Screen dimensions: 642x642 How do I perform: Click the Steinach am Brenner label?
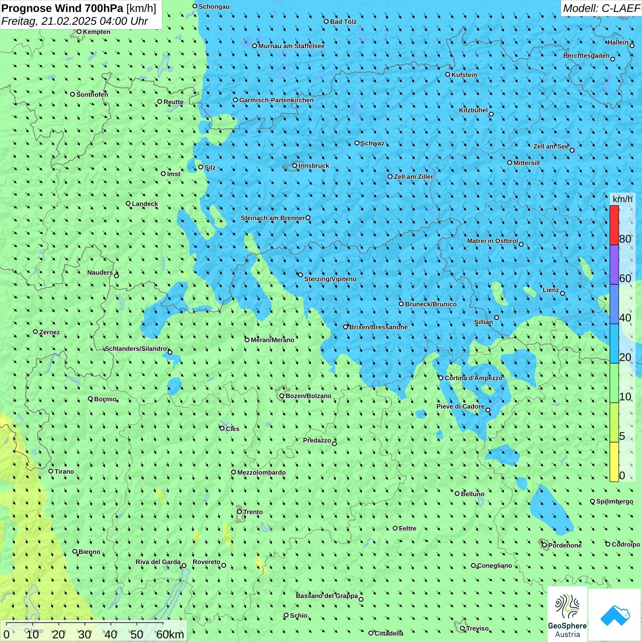click(272, 218)
